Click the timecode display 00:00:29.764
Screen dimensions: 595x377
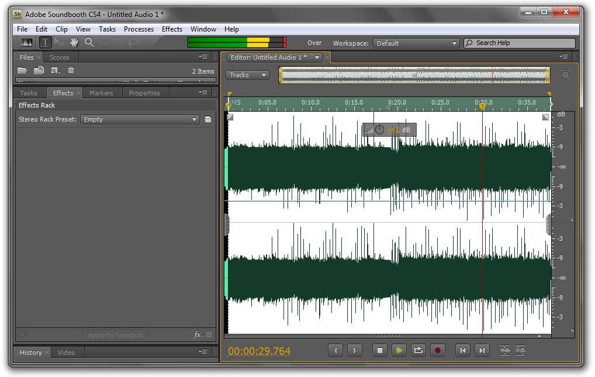[x=259, y=351]
